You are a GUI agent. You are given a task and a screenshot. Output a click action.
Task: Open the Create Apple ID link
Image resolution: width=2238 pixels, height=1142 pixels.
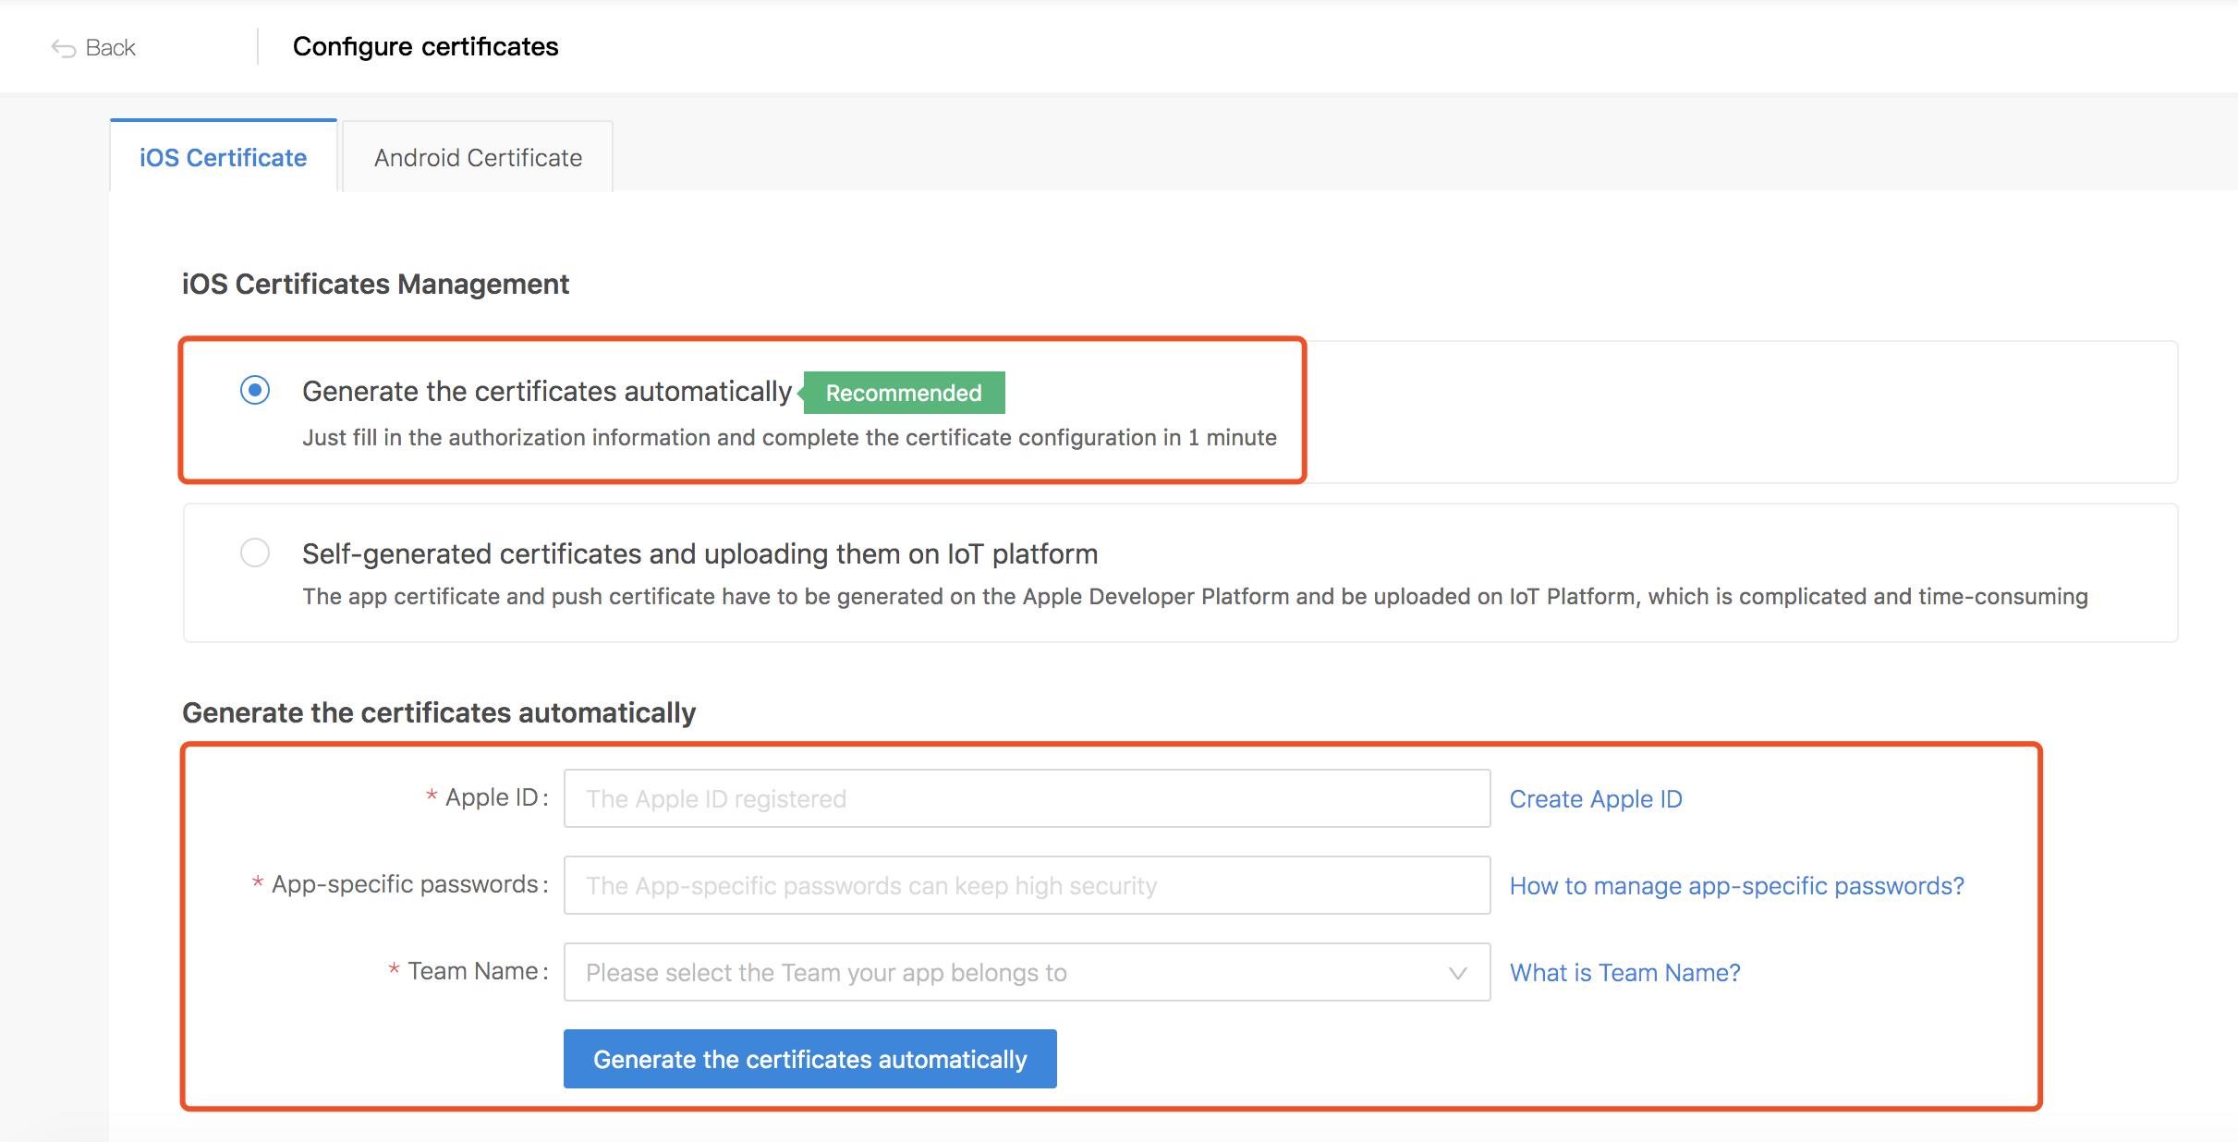(1596, 799)
